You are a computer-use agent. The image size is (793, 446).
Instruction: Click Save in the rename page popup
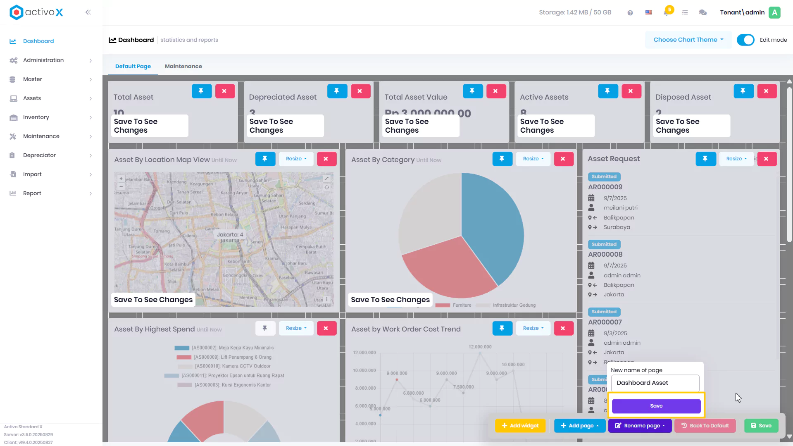[x=656, y=406]
